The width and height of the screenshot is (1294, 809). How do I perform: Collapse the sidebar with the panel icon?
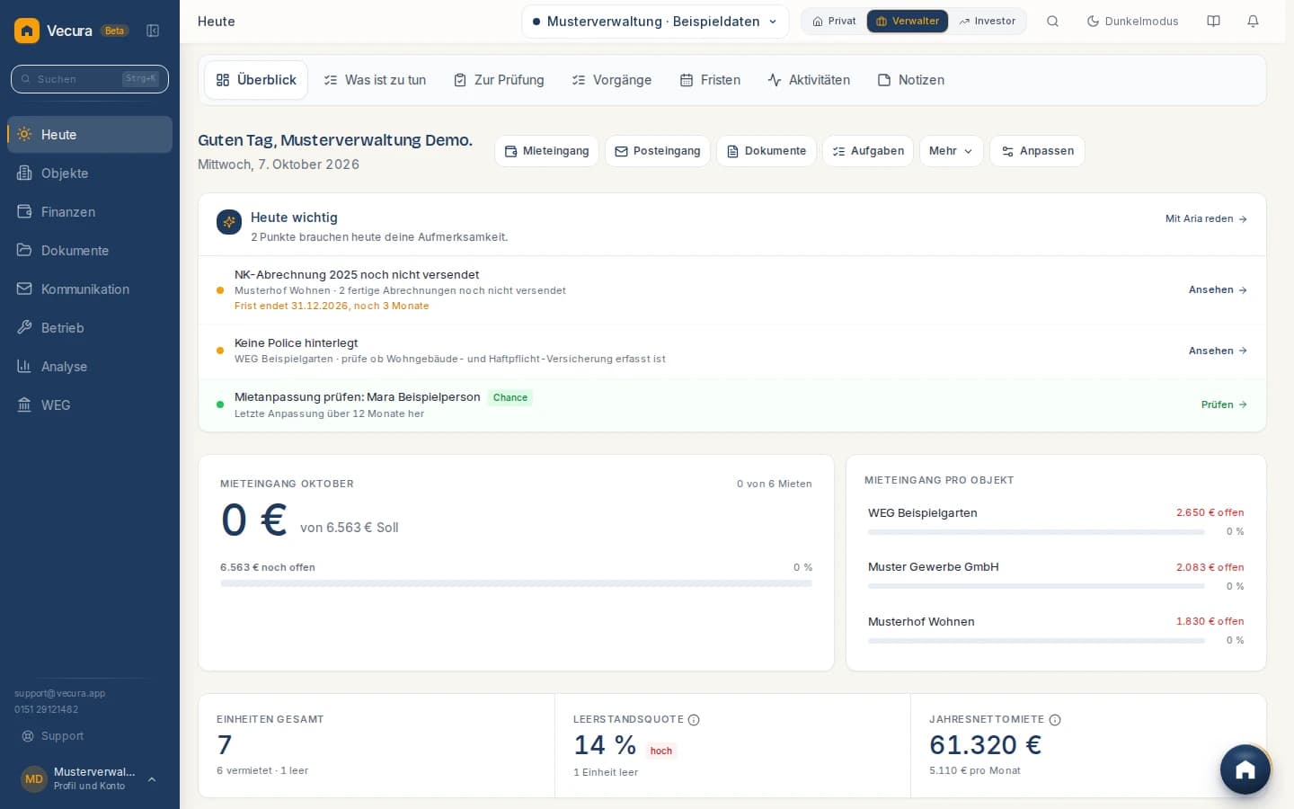point(153,31)
